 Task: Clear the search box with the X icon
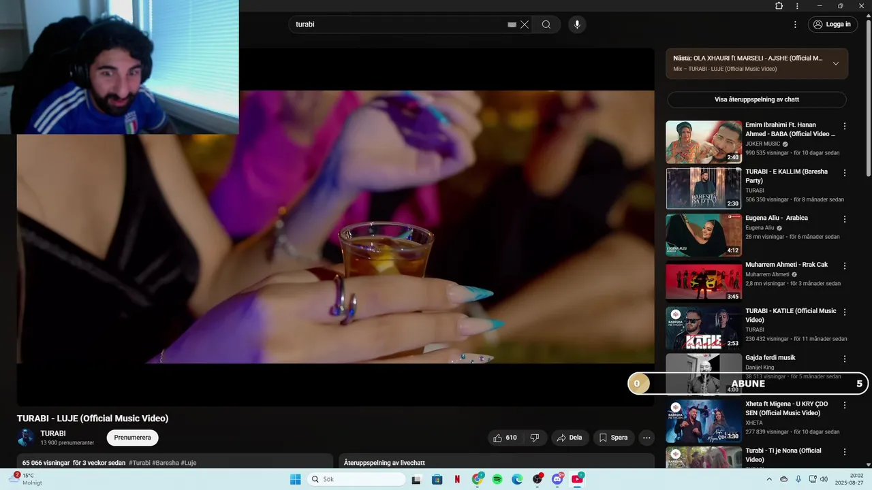click(525, 24)
